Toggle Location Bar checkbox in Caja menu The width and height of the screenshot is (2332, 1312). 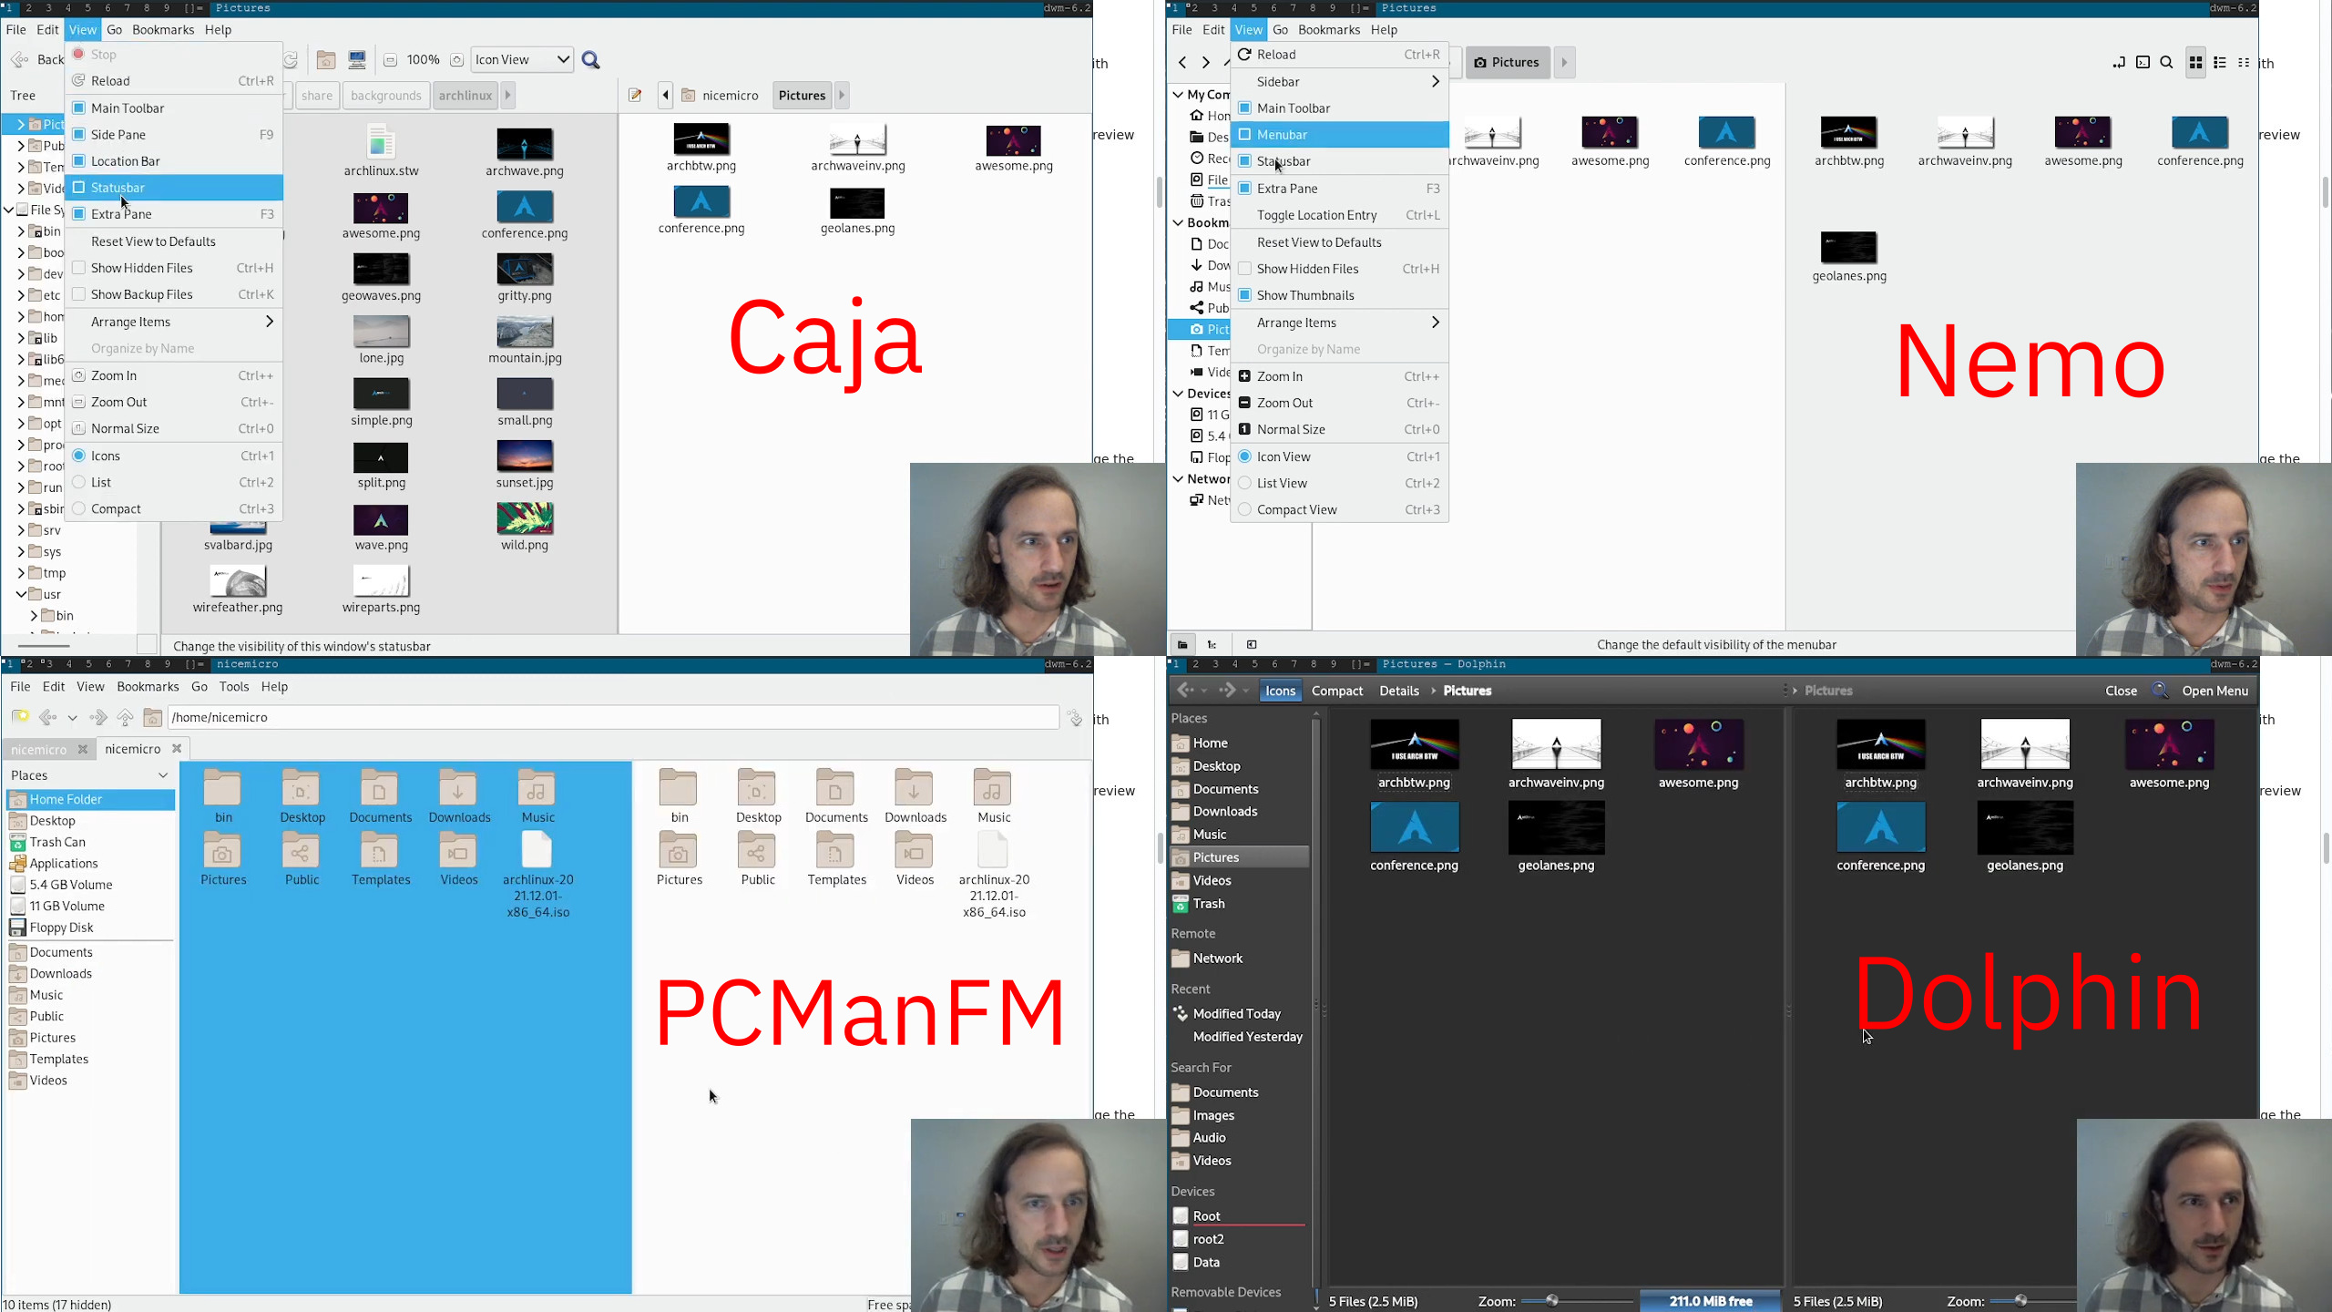(x=79, y=160)
